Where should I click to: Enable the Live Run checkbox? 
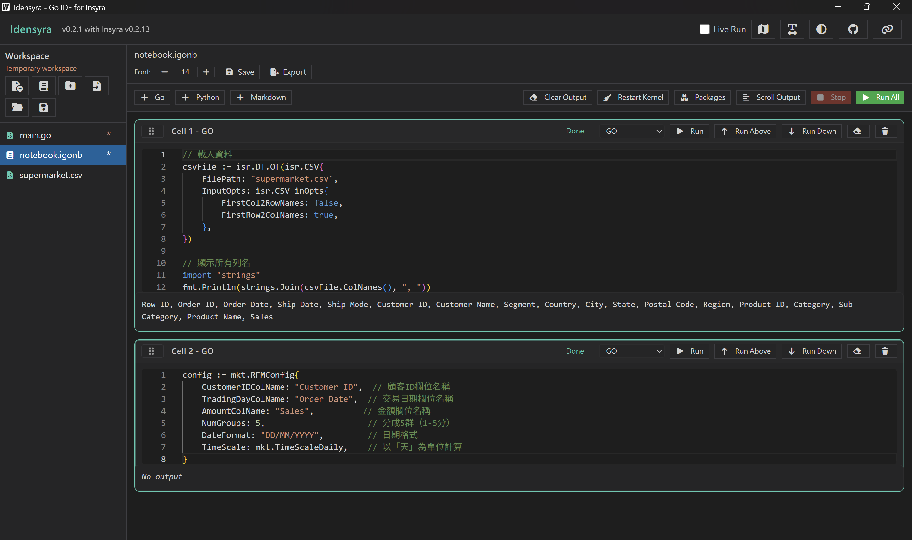point(704,29)
